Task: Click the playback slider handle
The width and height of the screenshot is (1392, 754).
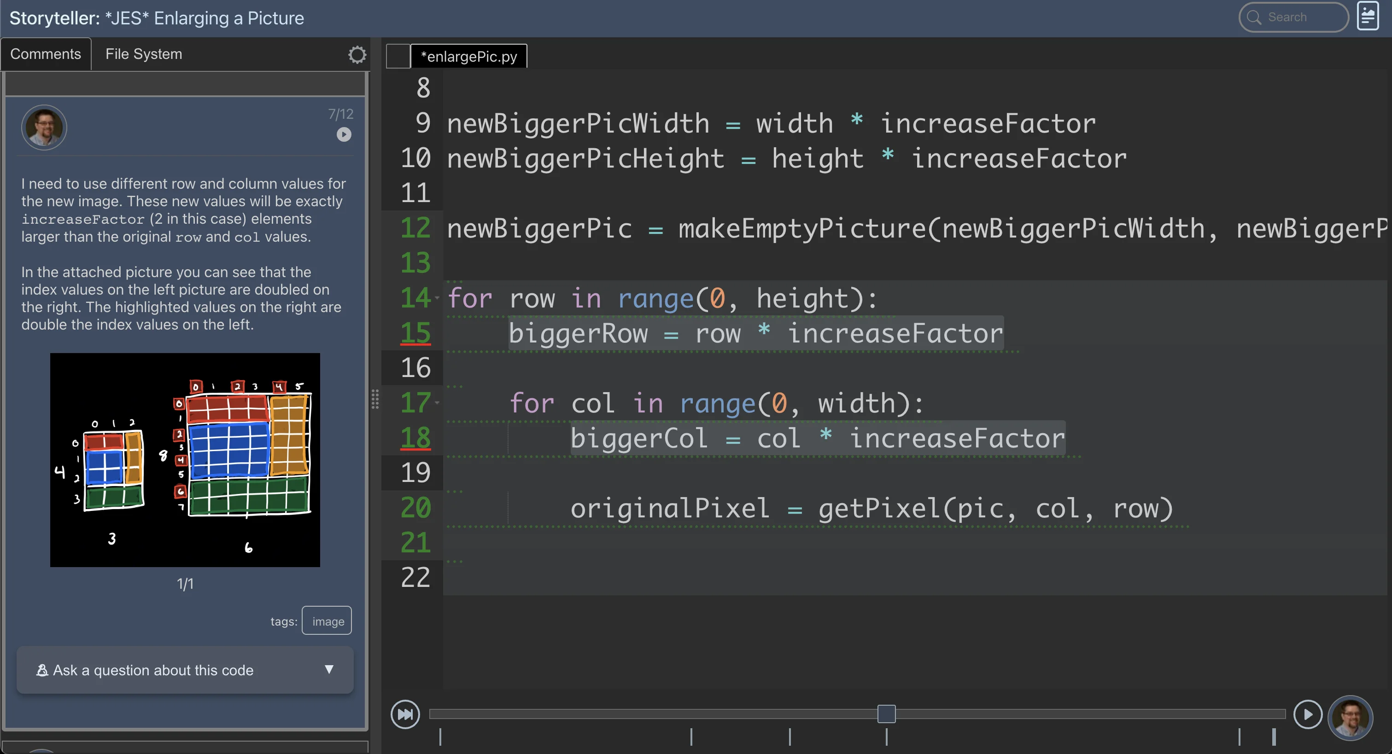Action: [886, 713]
